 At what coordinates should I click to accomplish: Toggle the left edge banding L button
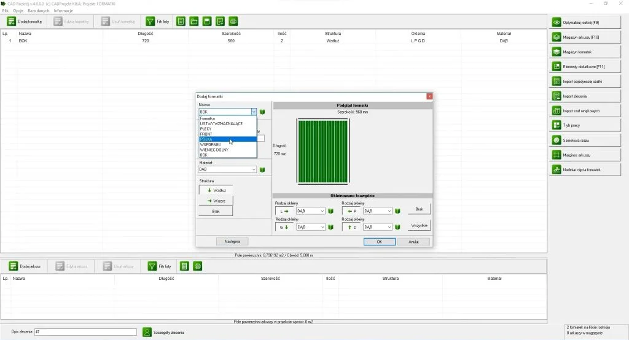284,211
